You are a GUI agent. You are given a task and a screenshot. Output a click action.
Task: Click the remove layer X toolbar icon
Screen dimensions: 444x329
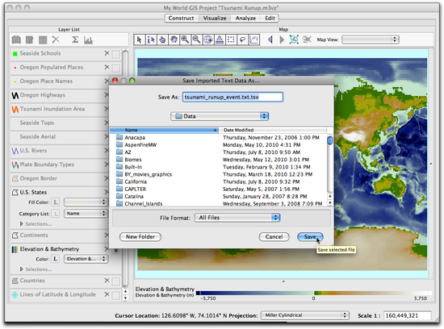[56, 40]
